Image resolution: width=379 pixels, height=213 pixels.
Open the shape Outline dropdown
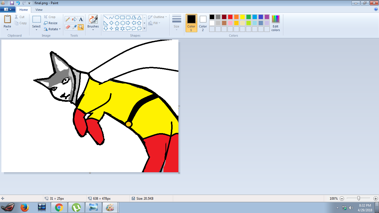click(158, 17)
